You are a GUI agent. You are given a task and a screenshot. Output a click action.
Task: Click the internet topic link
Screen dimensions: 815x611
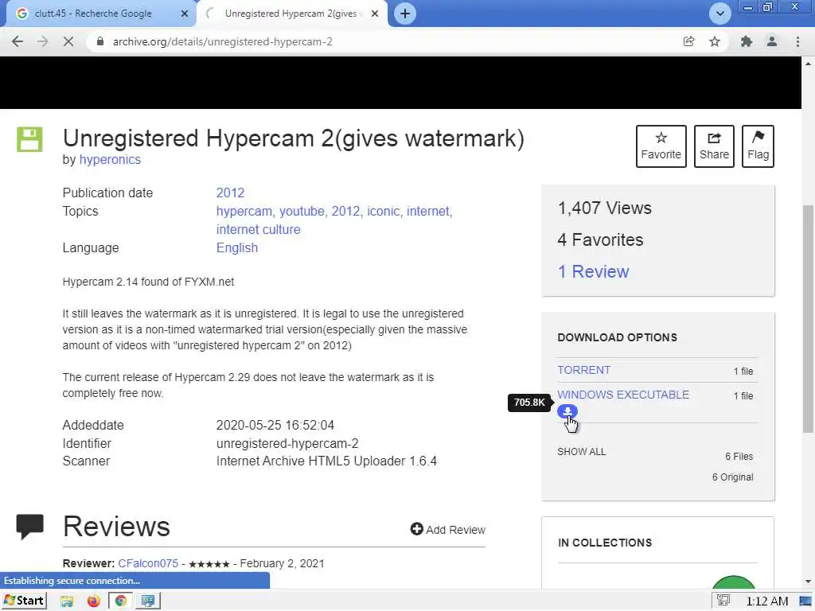coord(429,212)
